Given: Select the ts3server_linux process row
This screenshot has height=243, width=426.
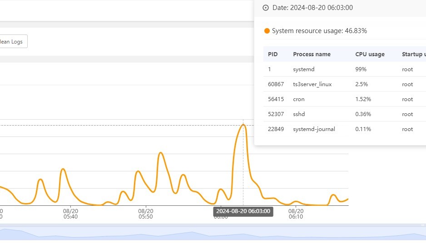Looking at the screenshot, I should point(345,84).
